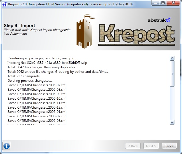Click the log scrollbar down arrow
Image resolution: width=182 pixels, height=154 pixels.
172,122
